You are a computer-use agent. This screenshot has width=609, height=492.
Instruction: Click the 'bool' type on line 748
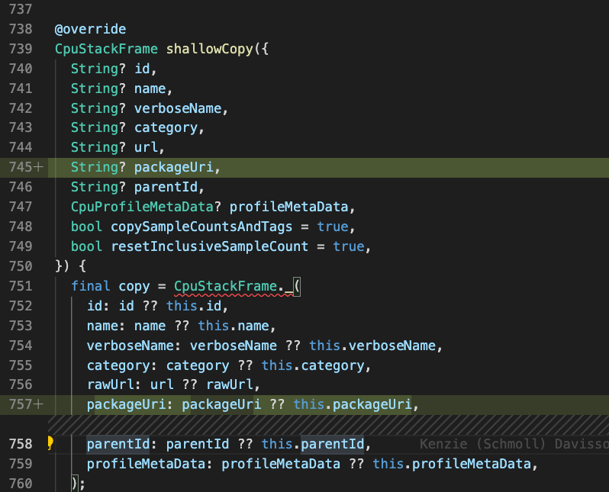pos(86,227)
